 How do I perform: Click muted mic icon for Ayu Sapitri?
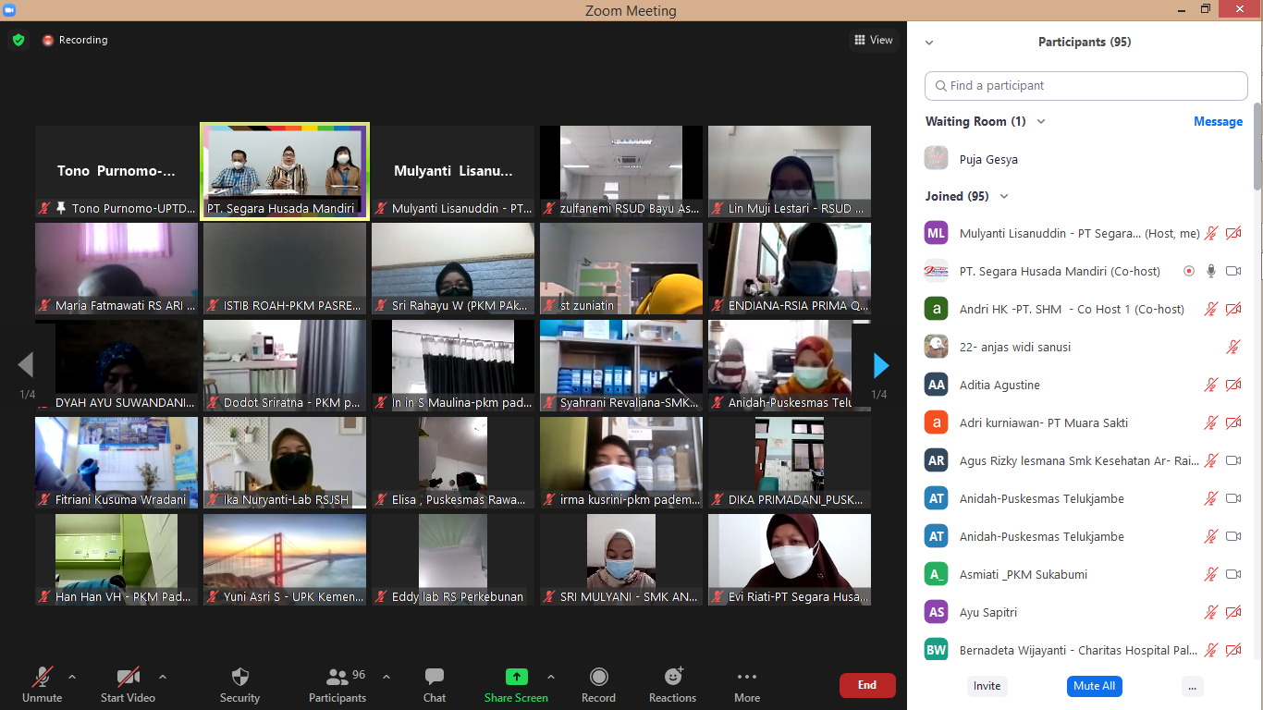coord(1211,612)
